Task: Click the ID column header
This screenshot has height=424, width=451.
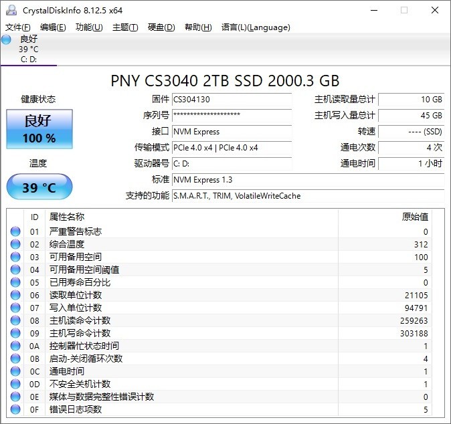Action: click(x=35, y=217)
